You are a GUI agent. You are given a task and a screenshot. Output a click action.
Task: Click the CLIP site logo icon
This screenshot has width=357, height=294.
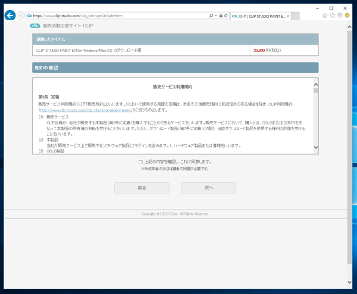click(x=35, y=26)
